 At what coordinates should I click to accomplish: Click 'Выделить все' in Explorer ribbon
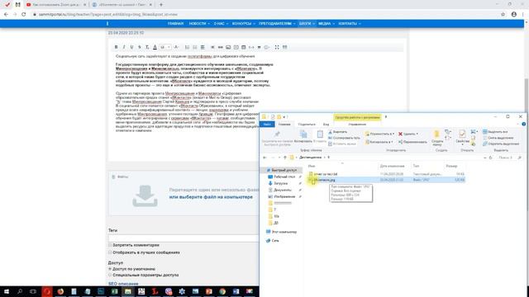click(495, 132)
